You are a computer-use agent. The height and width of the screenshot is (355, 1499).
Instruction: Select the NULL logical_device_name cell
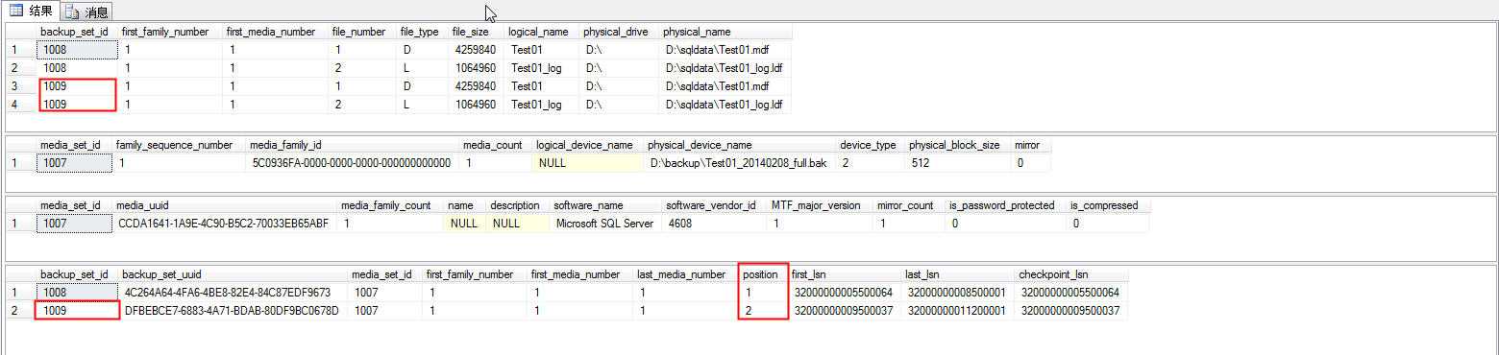pos(587,163)
